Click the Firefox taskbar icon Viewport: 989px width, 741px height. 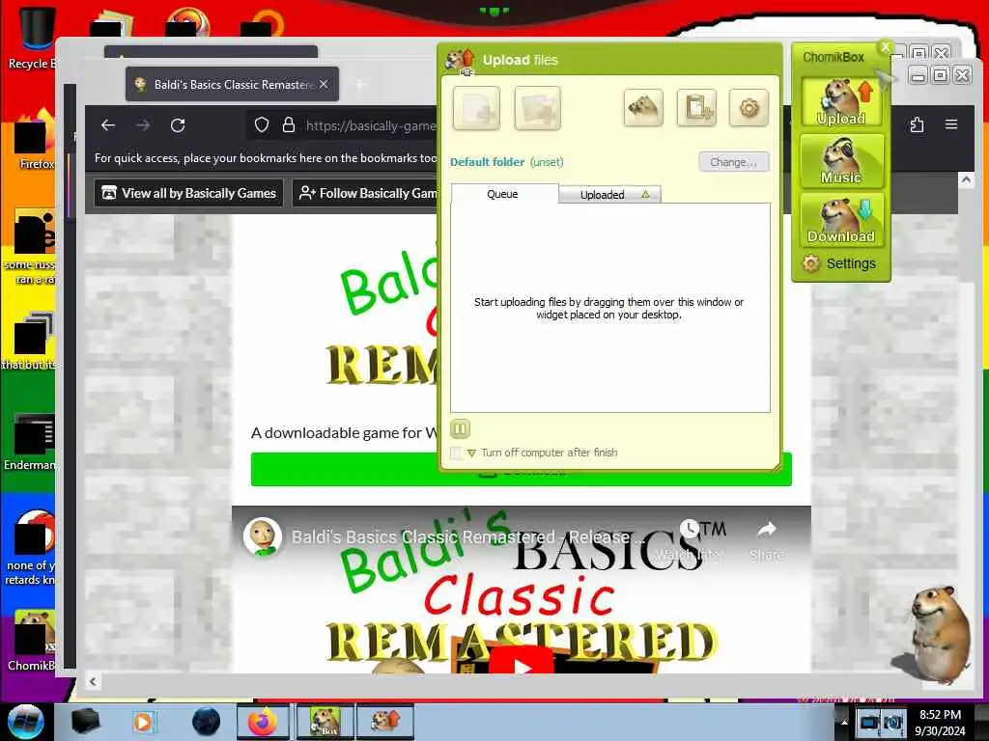(x=263, y=722)
